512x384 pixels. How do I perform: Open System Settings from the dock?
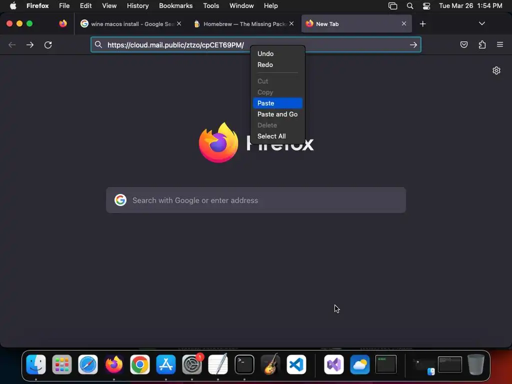pos(192,364)
